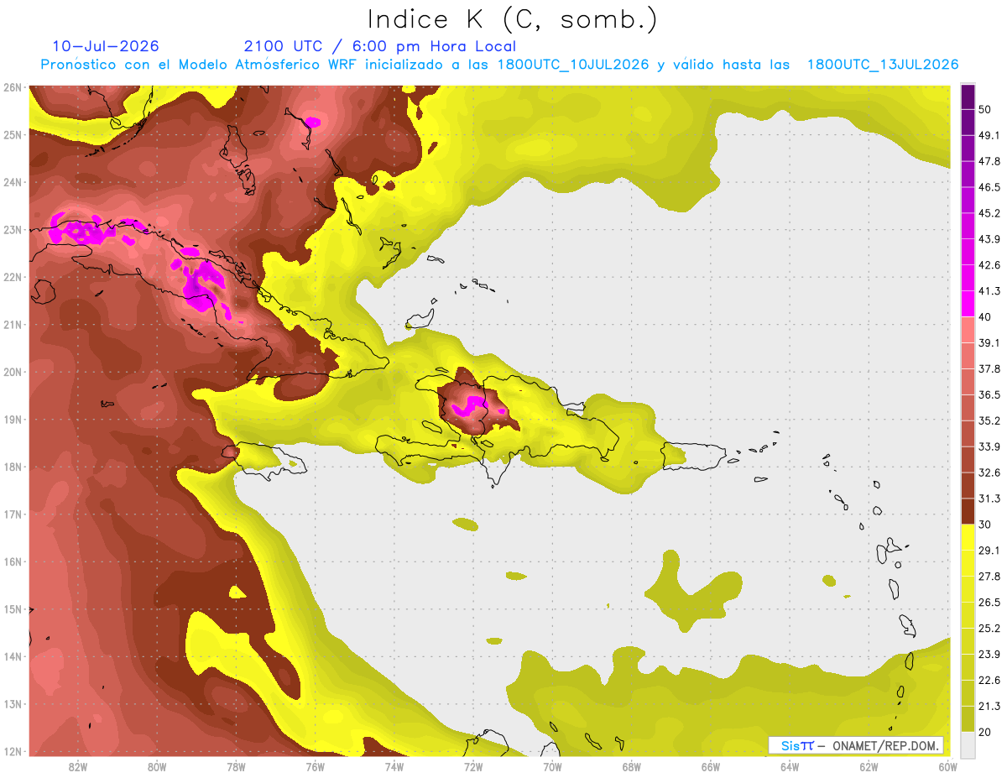The height and width of the screenshot is (778, 1007).
Task: Select the bright yellow 29.1–30 colorbar segment
Action: click(968, 537)
